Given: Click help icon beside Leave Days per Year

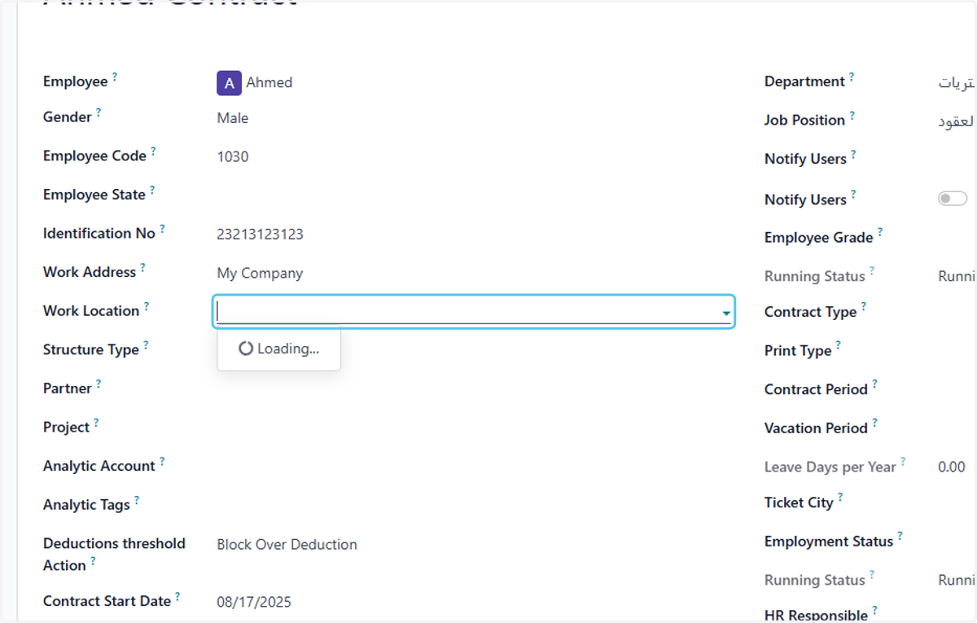Looking at the screenshot, I should (x=903, y=462).
